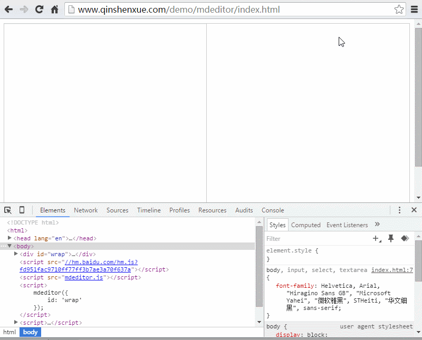Expand the div id="wrap" node
The width and height of the screenshot is (422, 340).
tap(16, 254)
